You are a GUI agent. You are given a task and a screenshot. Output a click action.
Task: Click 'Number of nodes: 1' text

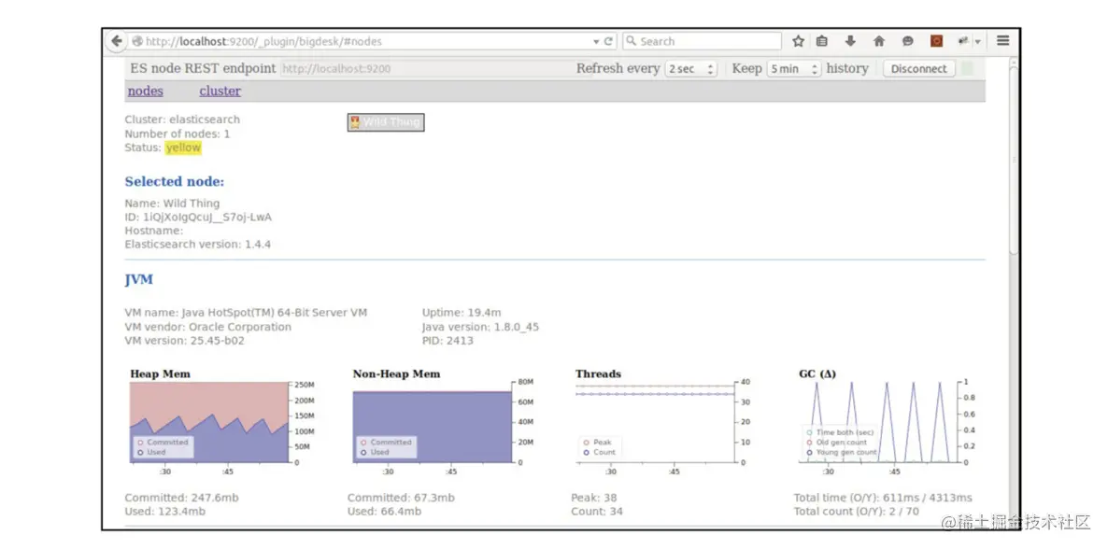click(178, 134)
